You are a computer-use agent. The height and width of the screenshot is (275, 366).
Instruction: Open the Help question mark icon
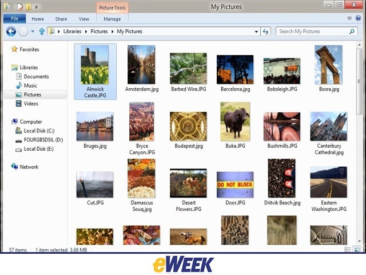(x=358, y=18)
